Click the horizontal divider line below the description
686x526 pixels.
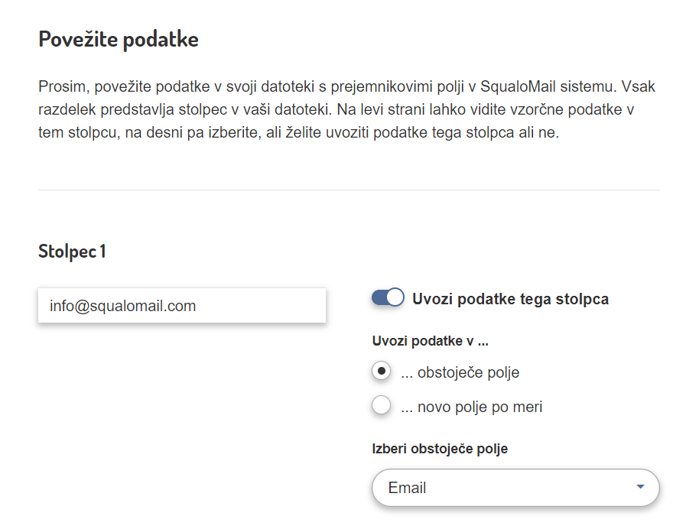(349, 190)
